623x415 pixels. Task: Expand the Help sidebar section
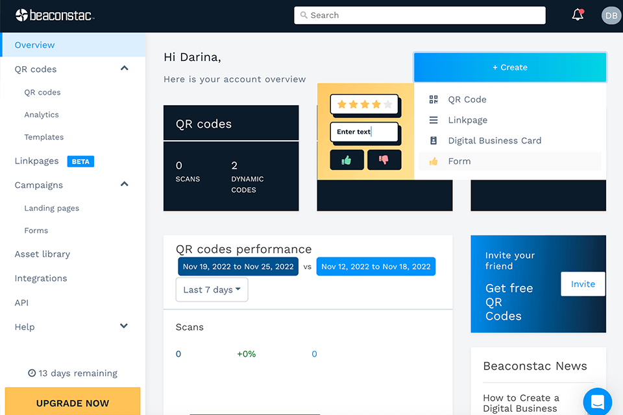(124, 326)
